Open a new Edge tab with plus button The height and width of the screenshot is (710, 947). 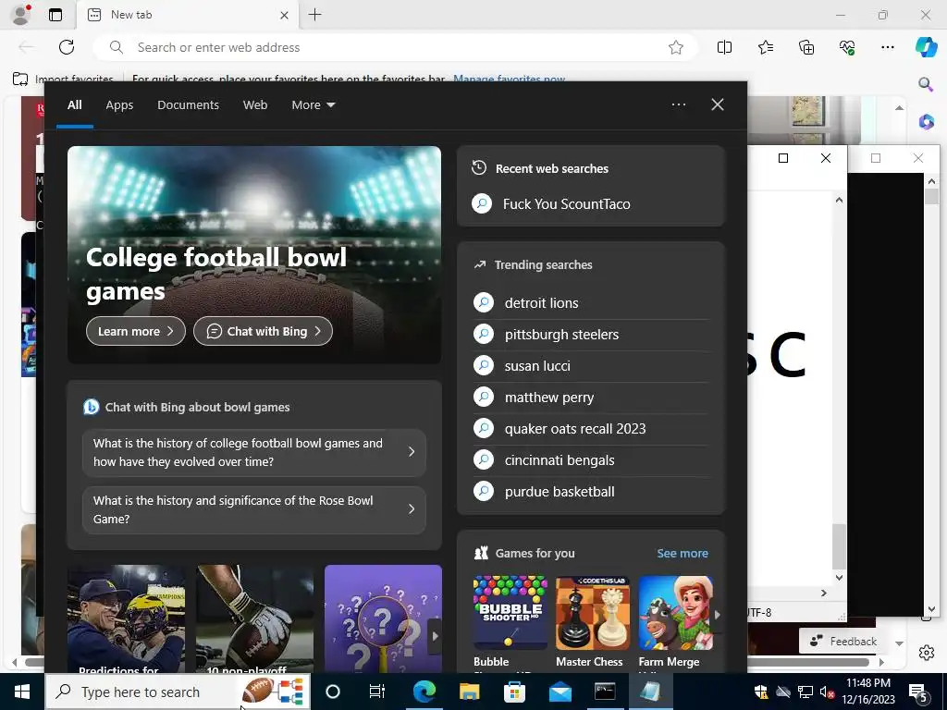point(314,15)
